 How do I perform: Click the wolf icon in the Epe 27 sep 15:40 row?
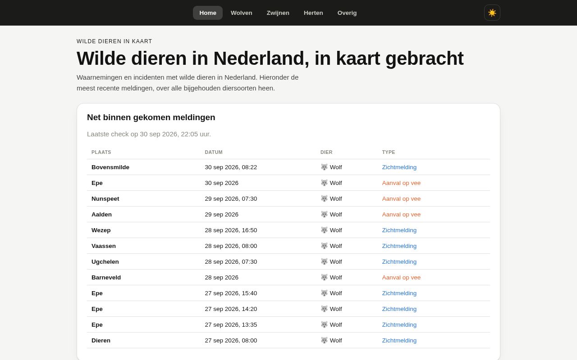[324, 293]
